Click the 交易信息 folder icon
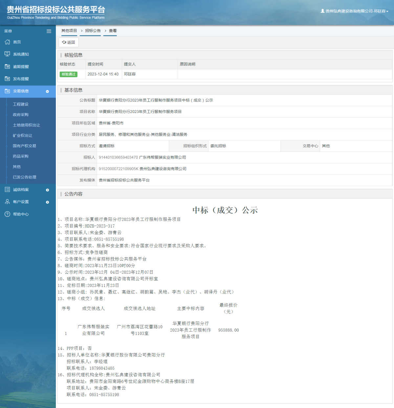The image size is (394, 408). coord(7,91)
